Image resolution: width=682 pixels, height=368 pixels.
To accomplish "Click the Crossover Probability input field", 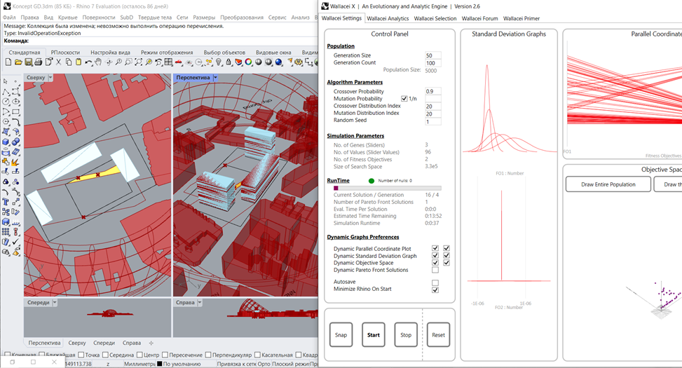I will point(432,91).
